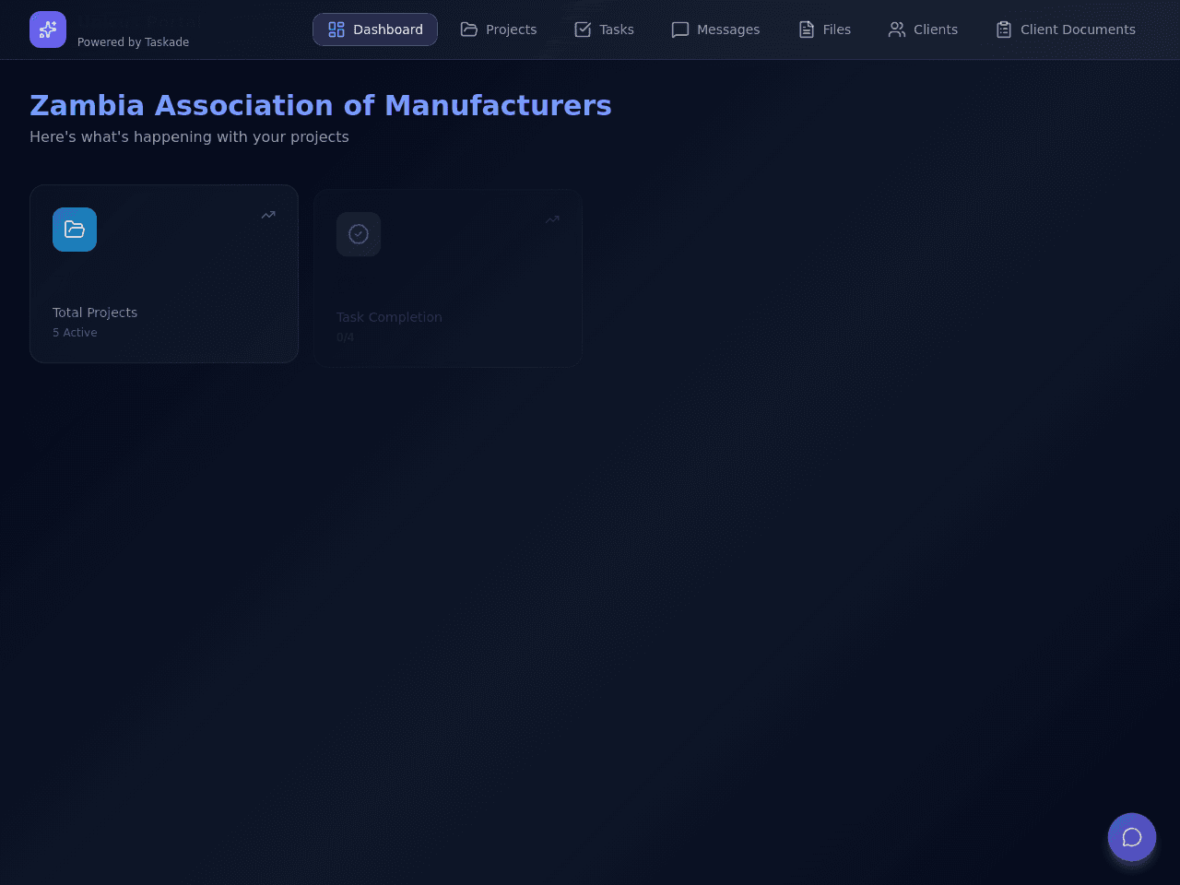Click the Powered by Taskade link
This screenshot has height=885, width=1180.
tap(134, 42)
